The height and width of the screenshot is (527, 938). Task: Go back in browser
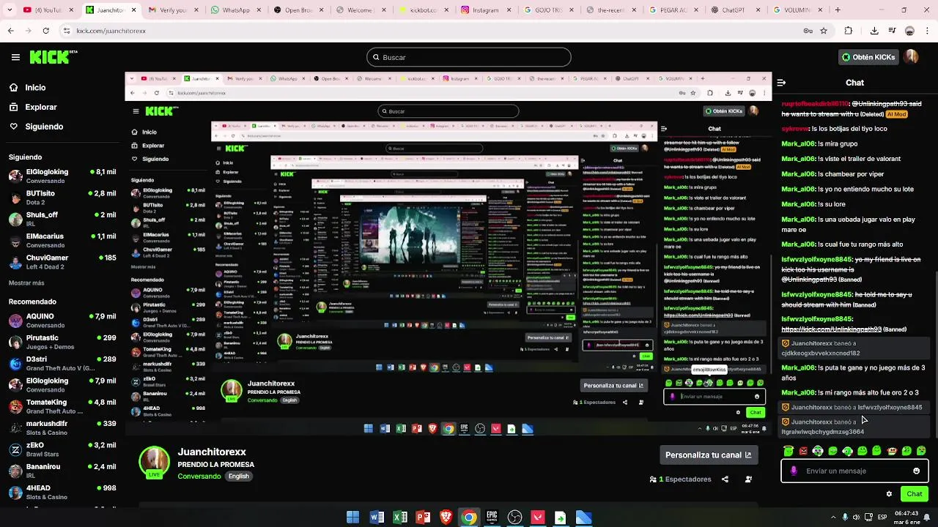tap(11, 31)
